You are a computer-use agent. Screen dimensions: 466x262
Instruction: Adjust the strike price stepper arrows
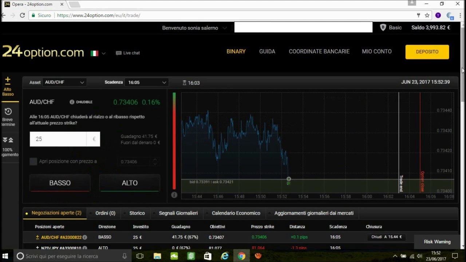coord(155,161)
